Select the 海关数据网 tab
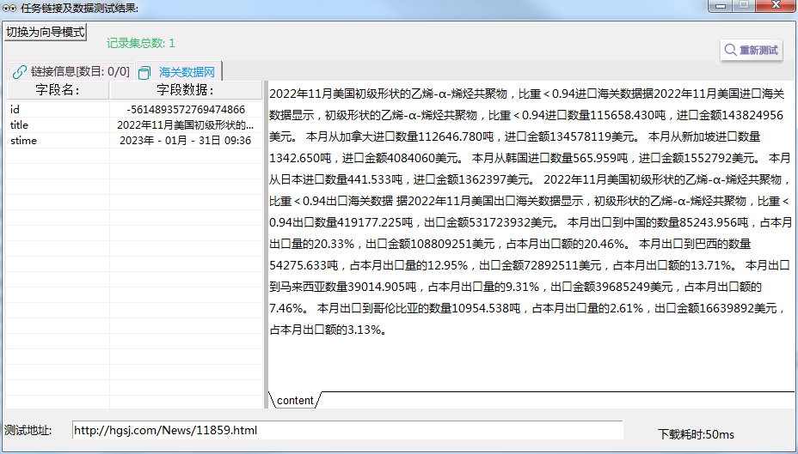Viewport: 798px width, 454px height. tap(179, 71)
